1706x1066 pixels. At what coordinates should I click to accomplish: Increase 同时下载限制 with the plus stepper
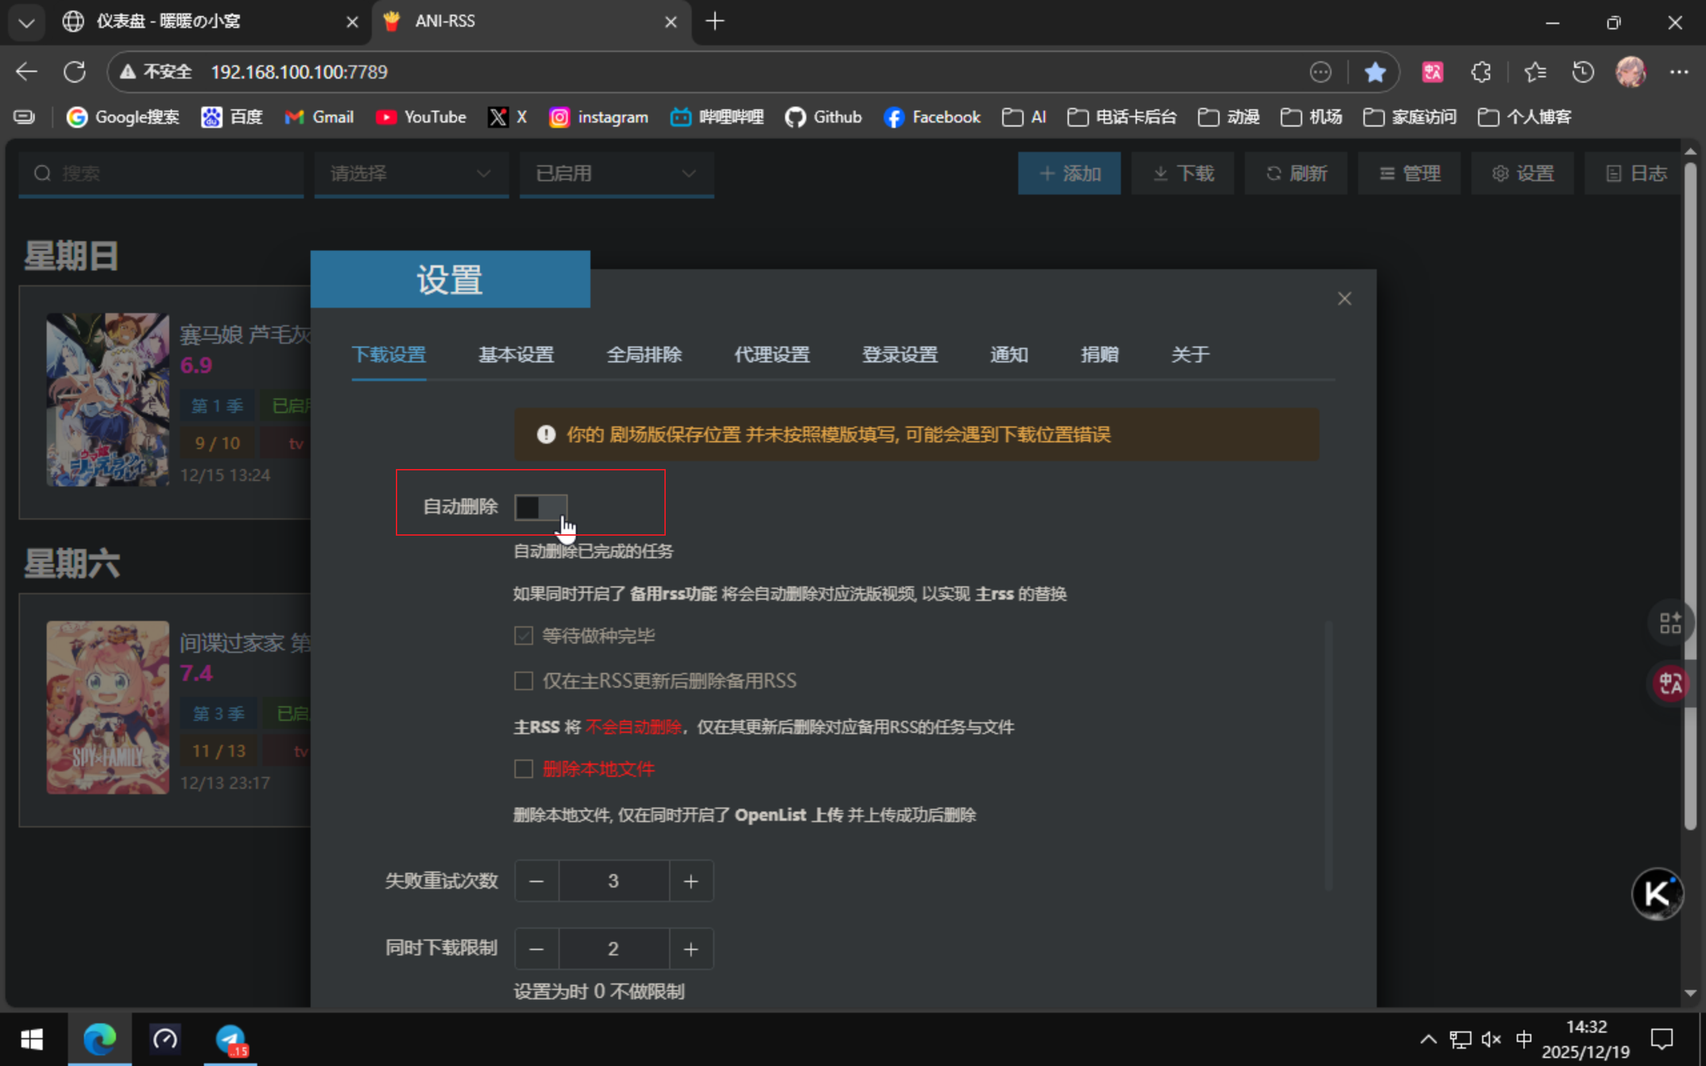(x=691, y=948)
